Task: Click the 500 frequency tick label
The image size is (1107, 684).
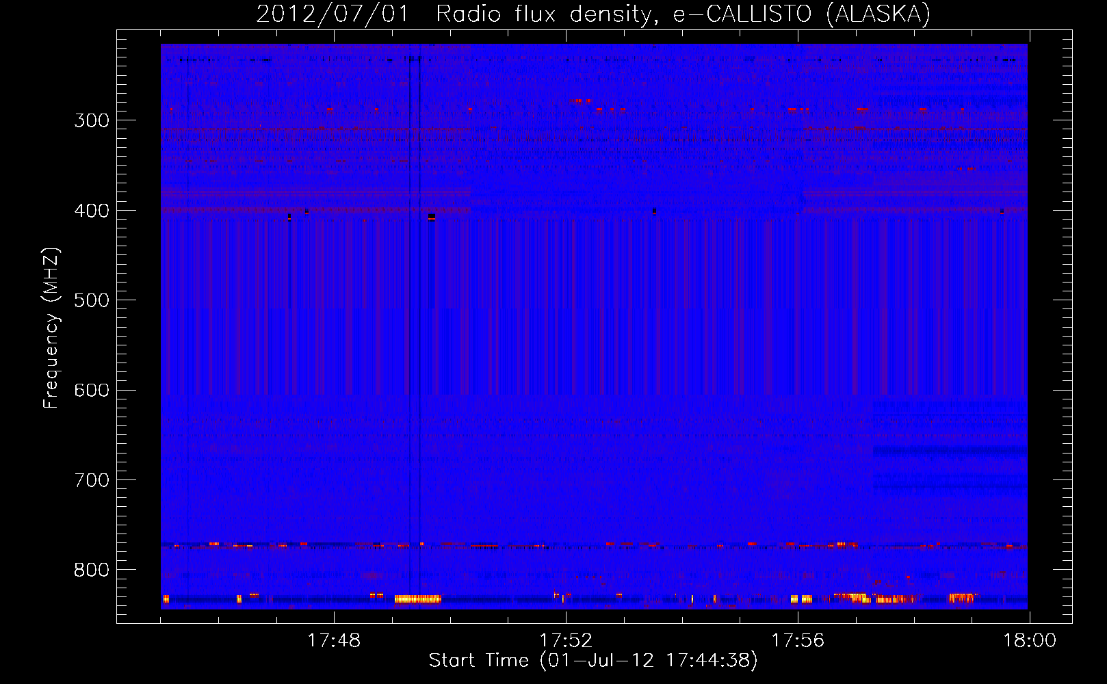Action: (92, 300)
